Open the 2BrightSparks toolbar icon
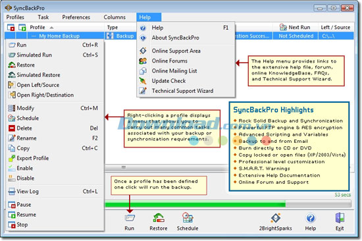 point(276,218)
